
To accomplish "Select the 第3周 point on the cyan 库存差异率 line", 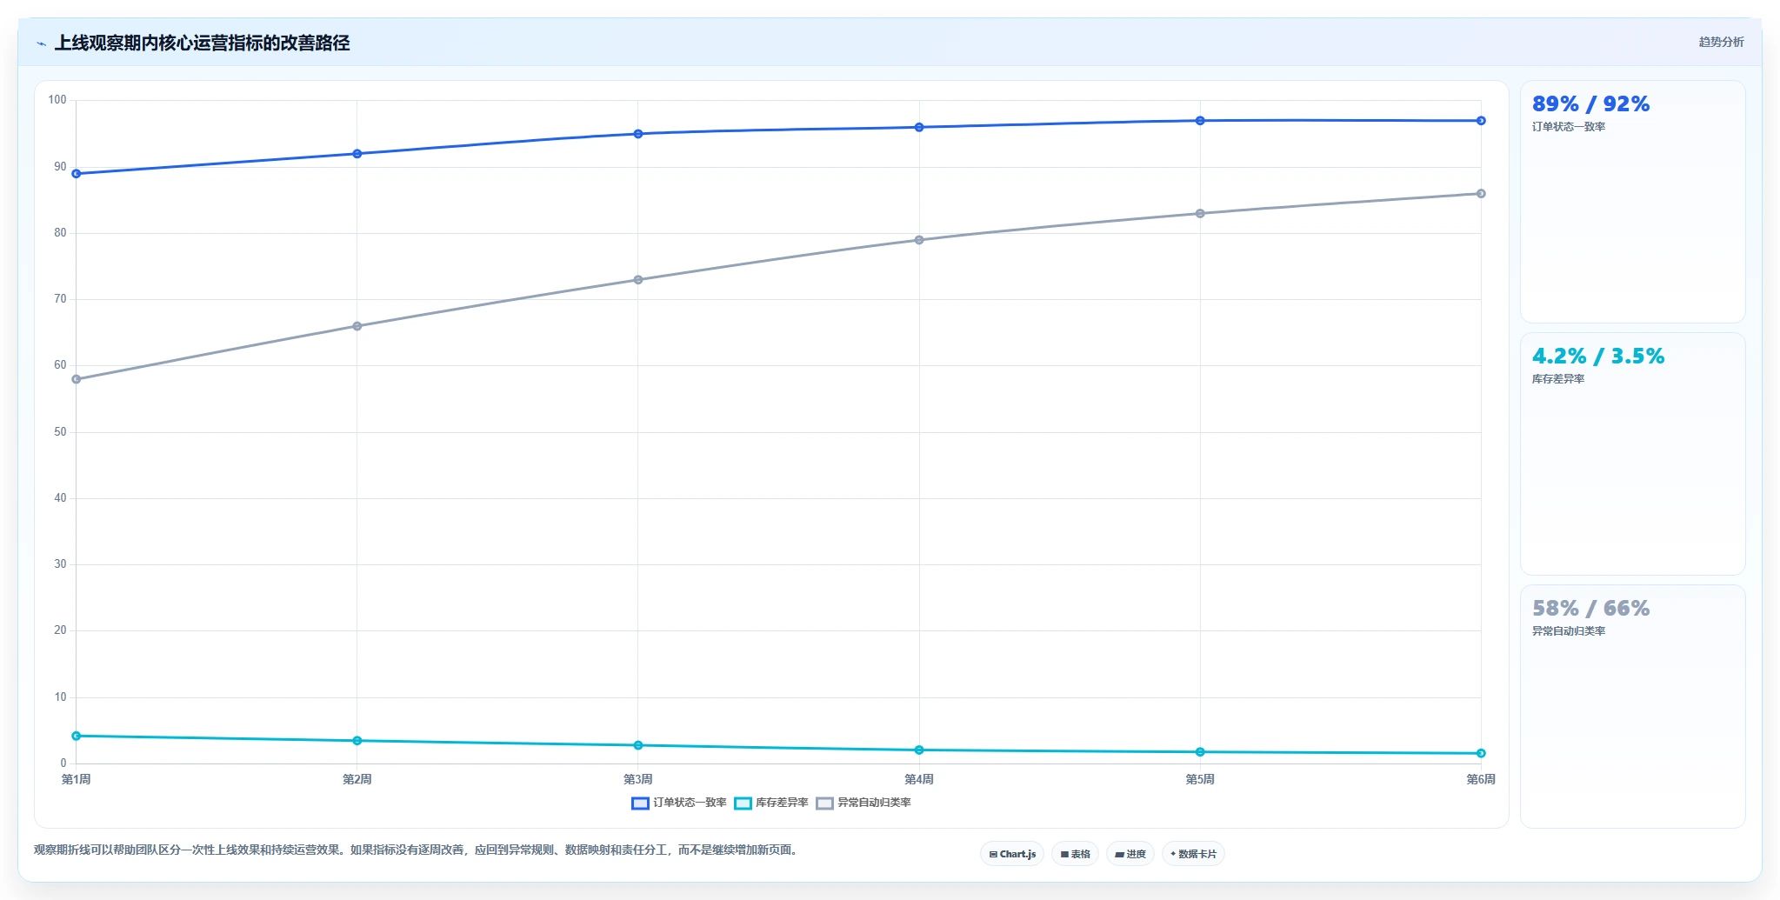I will [x=638, y=745].
